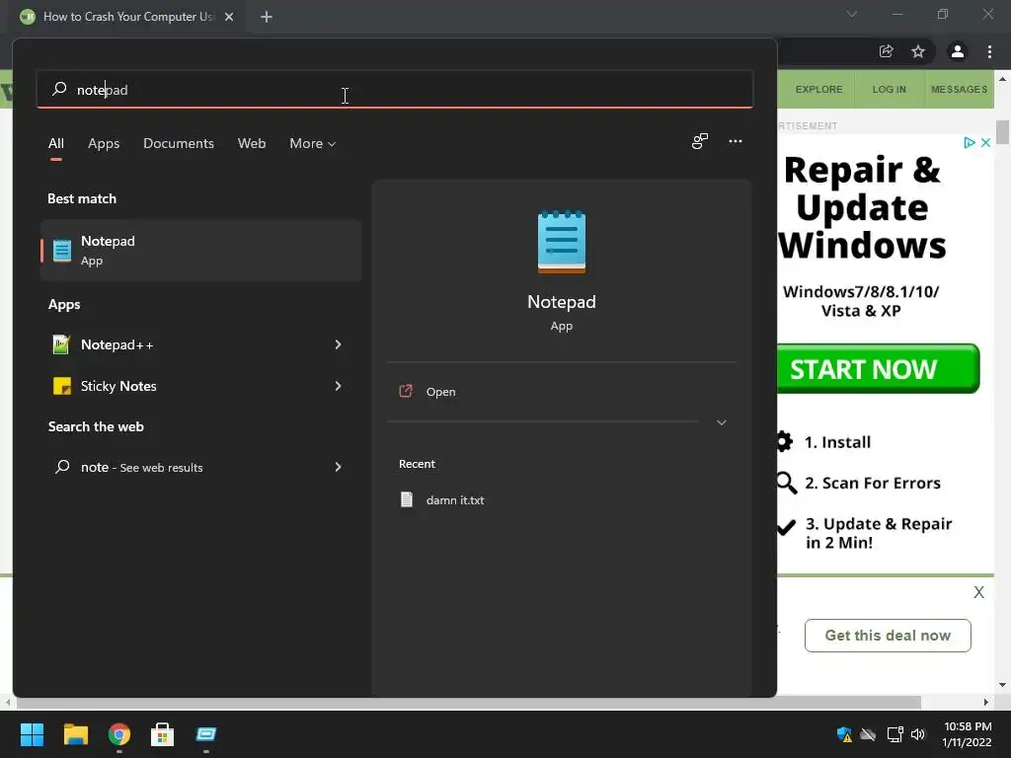Click the 'Notepad++' app name

(x=117, y=344)
